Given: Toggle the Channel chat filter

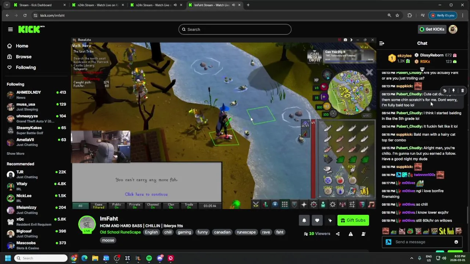Looking at the screenshot, I should [153, 206].
